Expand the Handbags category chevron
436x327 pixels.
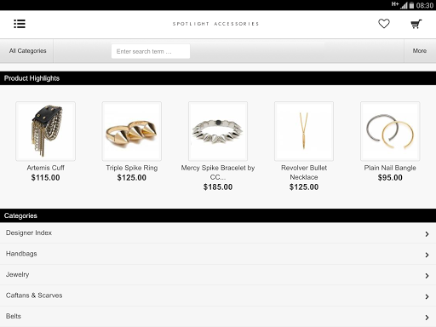427,255
